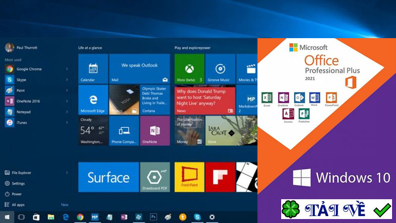Open the Calendar tile

click(x=93, y=68)
